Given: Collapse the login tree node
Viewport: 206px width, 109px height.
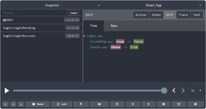Looking at the screenshot, I should pos(84,36).
